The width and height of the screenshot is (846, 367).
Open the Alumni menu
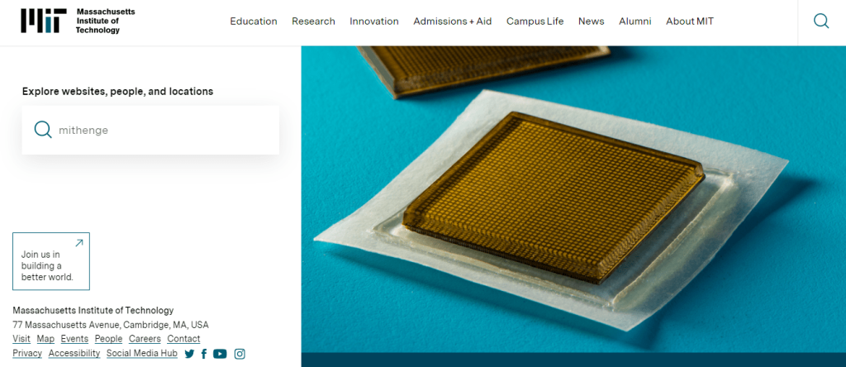point(635,21)
